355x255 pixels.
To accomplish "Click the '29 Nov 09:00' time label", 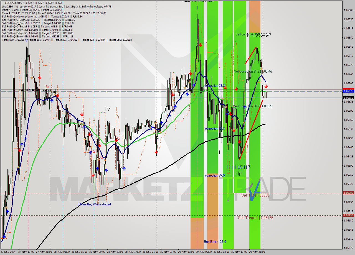I will click(204, 252).
